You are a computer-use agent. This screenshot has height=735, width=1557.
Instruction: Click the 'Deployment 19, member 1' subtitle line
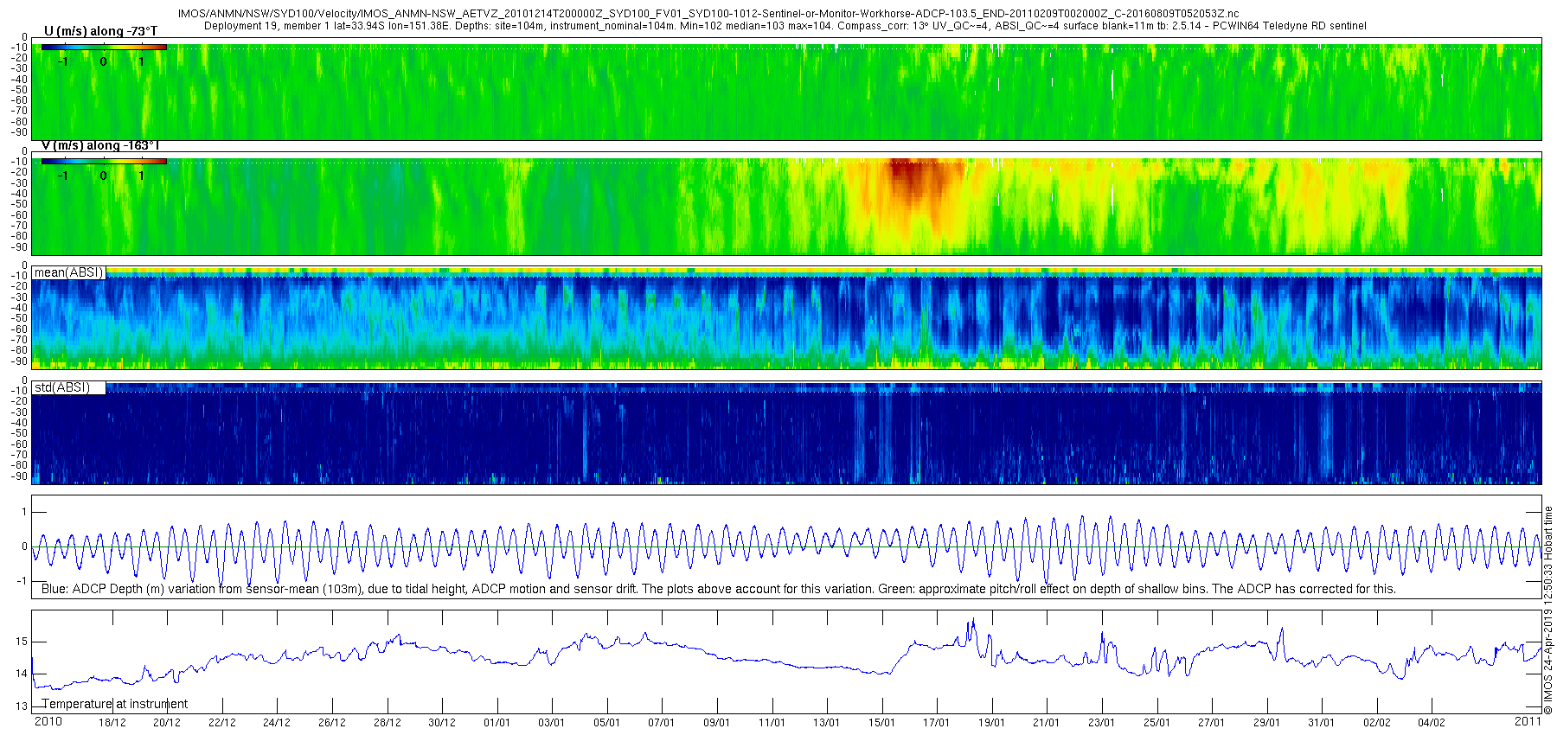coord(785,26)
